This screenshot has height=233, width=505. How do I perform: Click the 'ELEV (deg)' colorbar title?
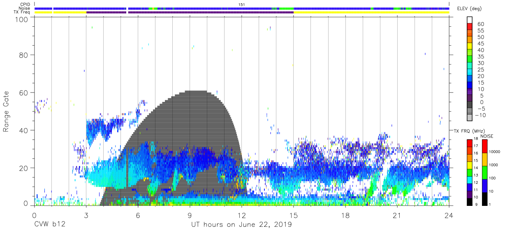pyautogui.click(x=470, y=9)
